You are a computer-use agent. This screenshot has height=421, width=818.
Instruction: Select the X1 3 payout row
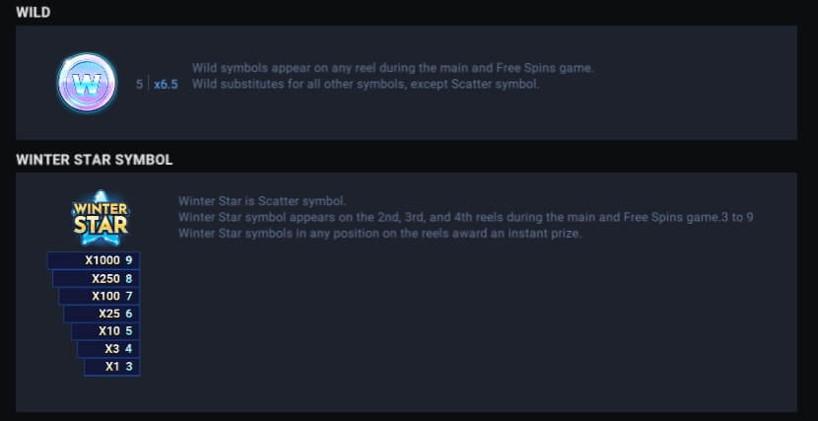pyautogui.click(x=111, y=367)
